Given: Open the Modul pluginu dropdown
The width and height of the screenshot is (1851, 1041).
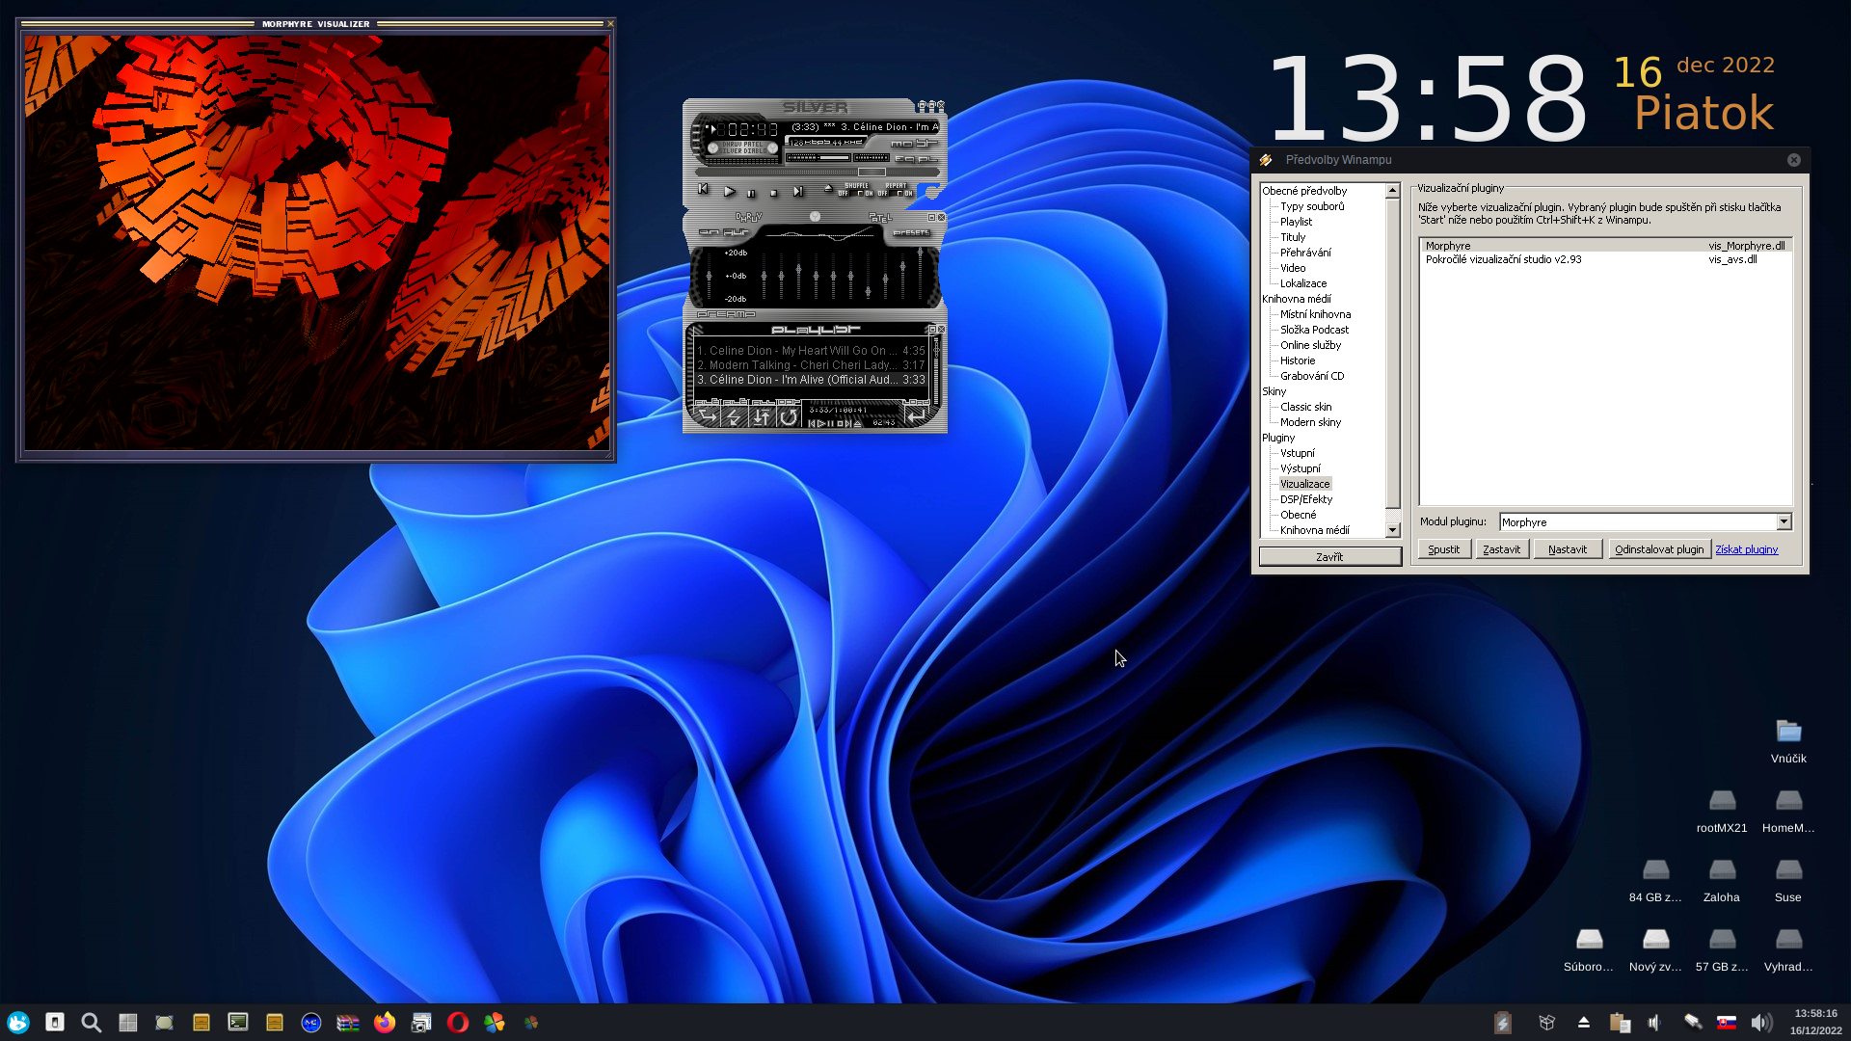Looking at the screenshot, I should point(1784,521).
